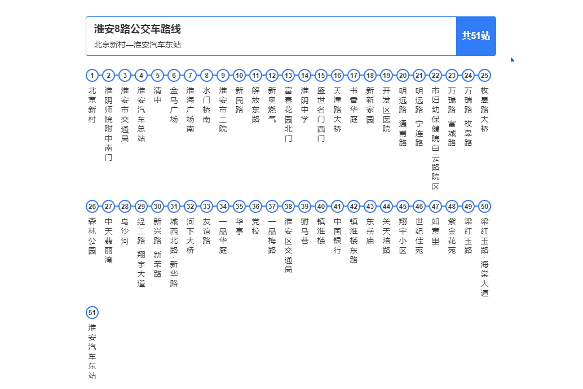Select station name 明远路·宁连路
Viewport: 583px width, 389px height.
(x=419, y=117)
